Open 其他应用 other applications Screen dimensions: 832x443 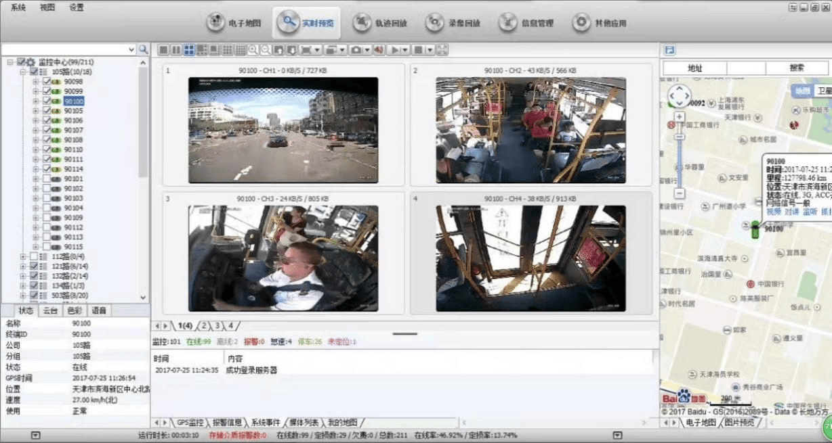point(600,23)
